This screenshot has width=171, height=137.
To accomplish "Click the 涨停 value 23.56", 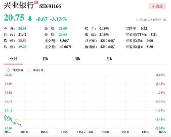I will (22, 41).
